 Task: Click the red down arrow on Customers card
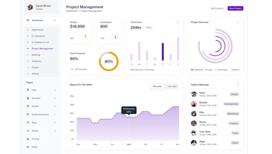(x=116, y=37)
